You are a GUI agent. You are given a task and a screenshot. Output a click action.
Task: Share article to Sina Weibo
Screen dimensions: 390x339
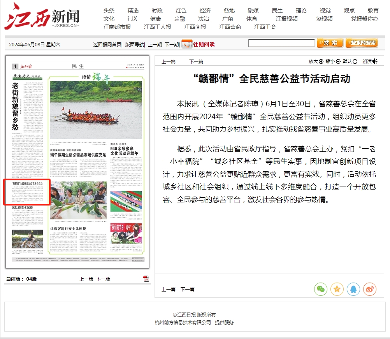click(x=370, y=289)
